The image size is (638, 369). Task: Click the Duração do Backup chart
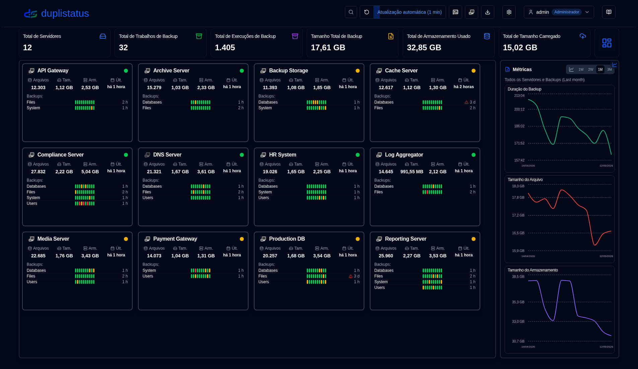click(559, 129)
